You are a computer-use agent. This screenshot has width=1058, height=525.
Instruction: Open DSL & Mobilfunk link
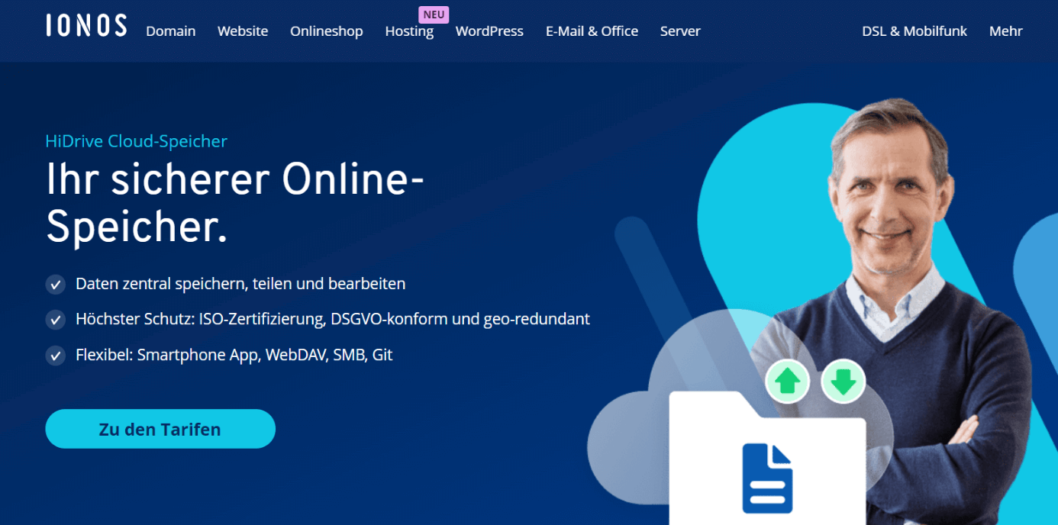(914, 31)
